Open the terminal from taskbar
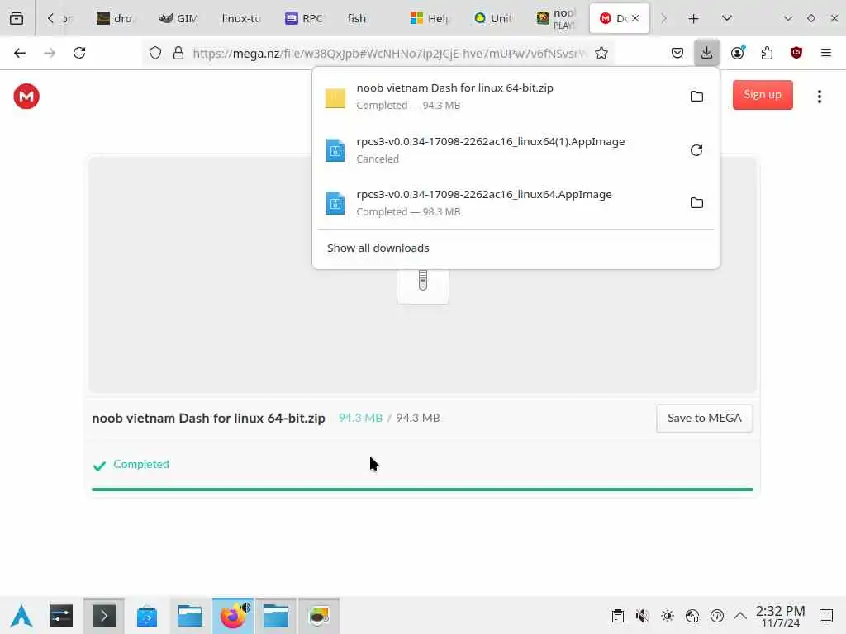The image size is (846, 634). 103,616
